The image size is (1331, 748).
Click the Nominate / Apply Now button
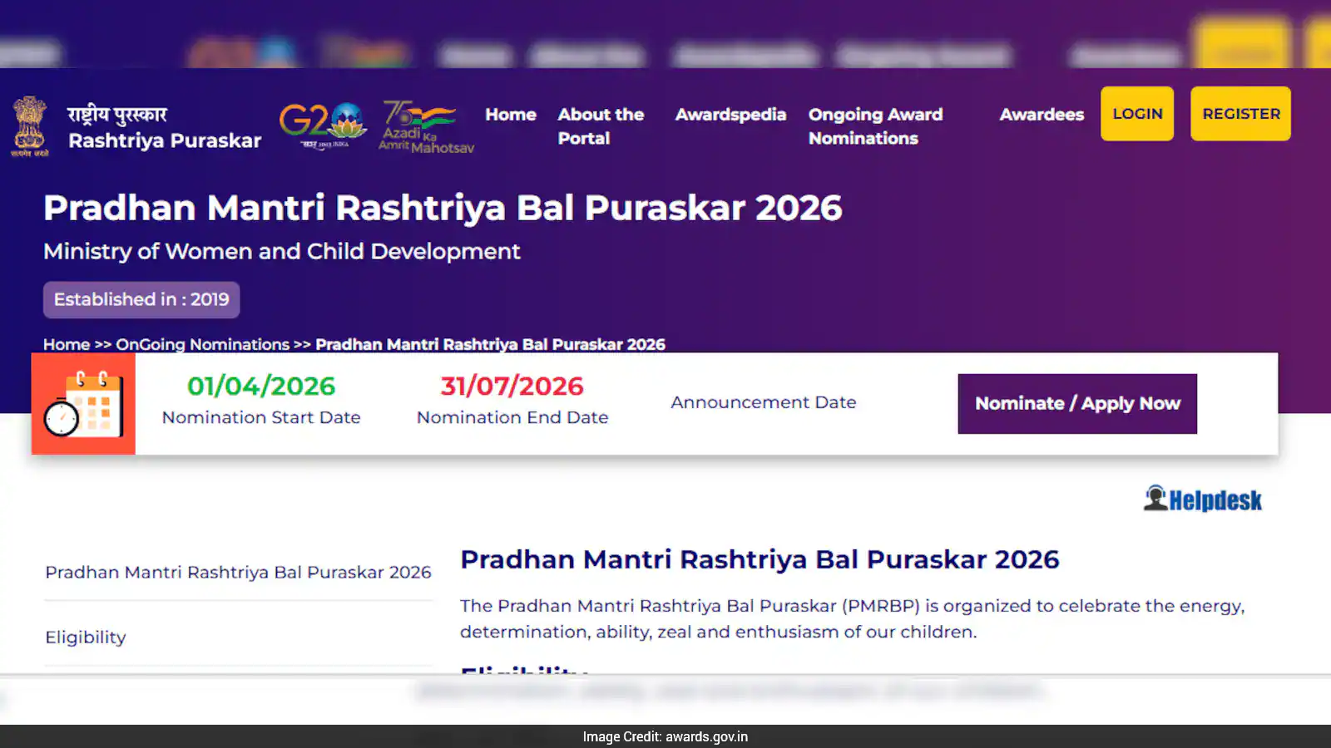tap(1077, 404)
